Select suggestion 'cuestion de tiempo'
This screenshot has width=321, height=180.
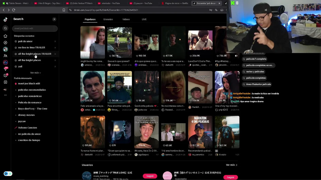pos(29,140)
